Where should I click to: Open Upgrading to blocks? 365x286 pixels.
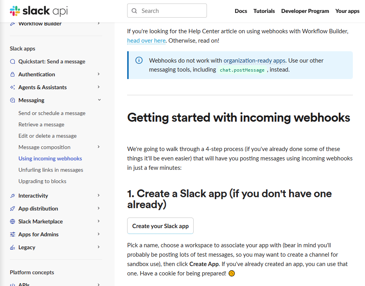click(x=42, y=181)
